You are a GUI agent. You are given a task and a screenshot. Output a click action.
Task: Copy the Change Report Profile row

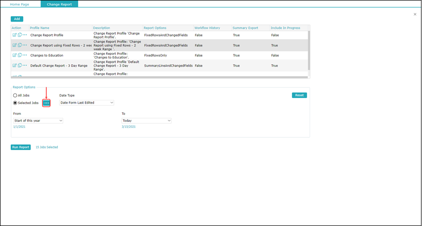click(x=20, y=35)
